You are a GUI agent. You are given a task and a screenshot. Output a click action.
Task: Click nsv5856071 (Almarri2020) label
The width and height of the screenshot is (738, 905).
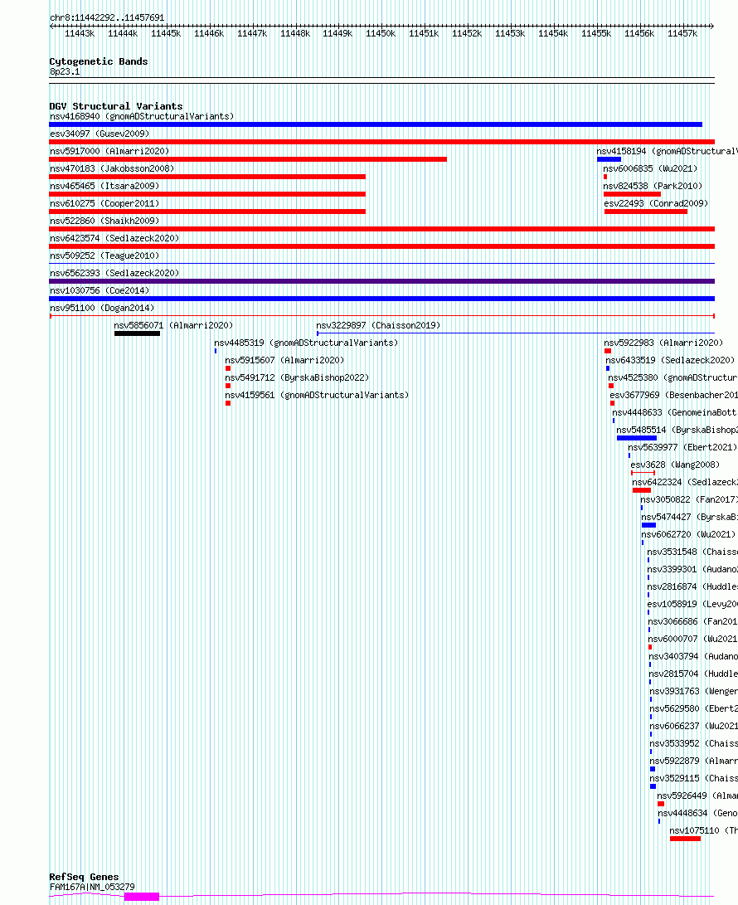[173, 325]
